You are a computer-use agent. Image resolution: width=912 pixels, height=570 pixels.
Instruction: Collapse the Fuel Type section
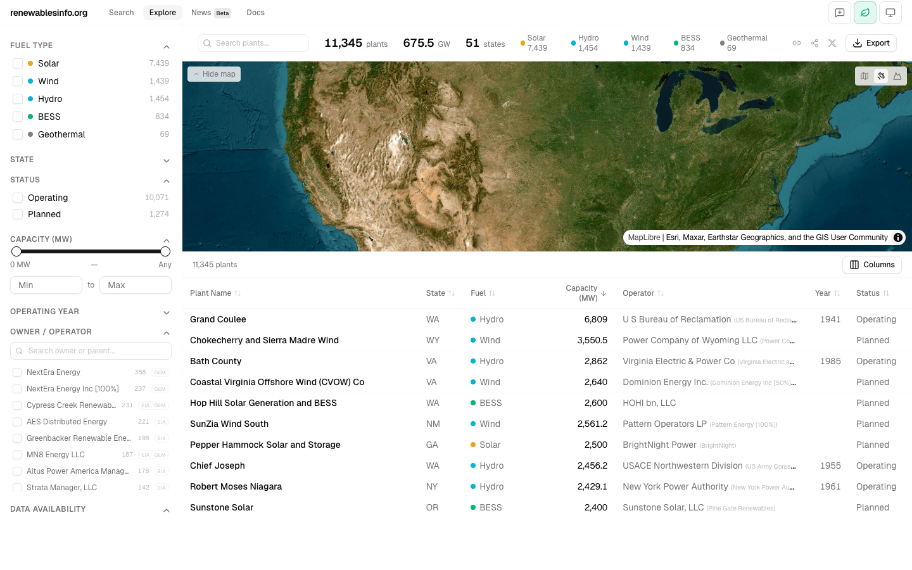click(166, 46)
